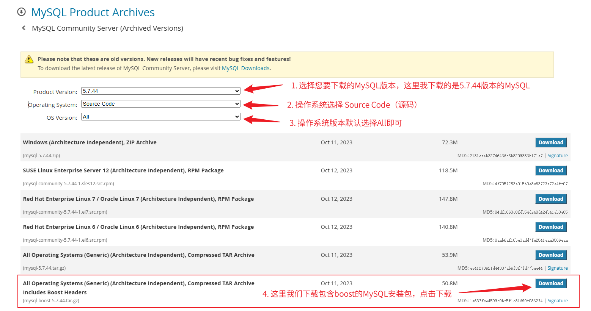
Task: Open the OS Version dropdown
Action: [161, 117]
